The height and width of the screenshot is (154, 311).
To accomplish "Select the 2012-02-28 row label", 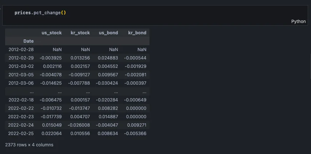I will click(x=21, y=50).
